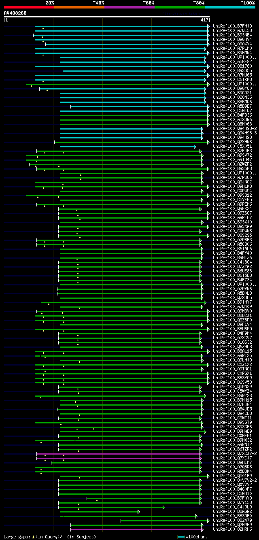Image resolution: width=259 pixels, height=540 pixels.
Task: Open hit UniRef100_A7PLM0
Action: click(x=232, y=48)
